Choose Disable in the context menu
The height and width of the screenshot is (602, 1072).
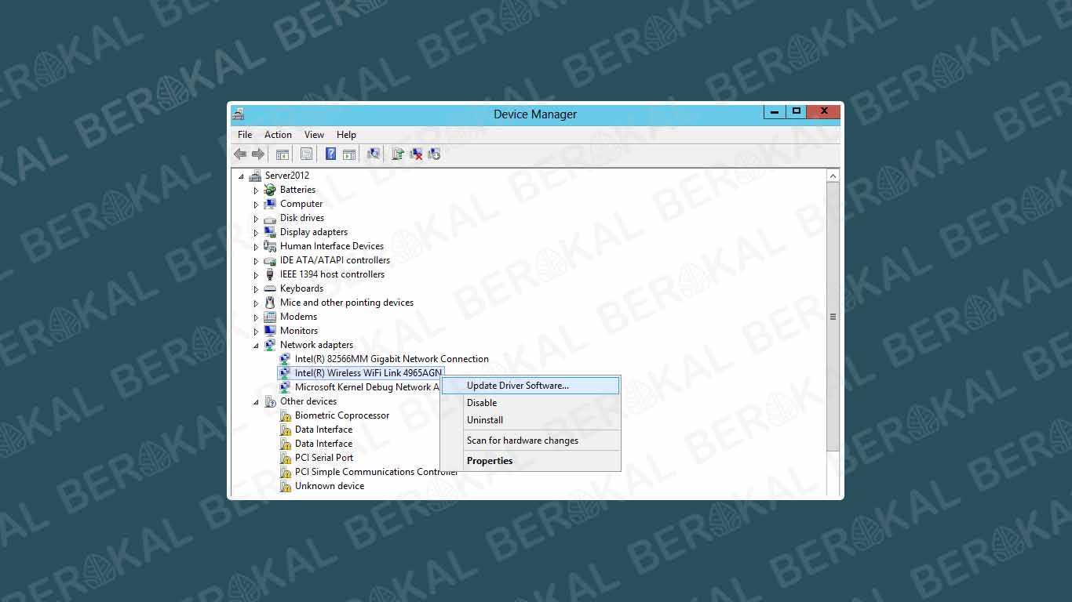click(531, 403)
